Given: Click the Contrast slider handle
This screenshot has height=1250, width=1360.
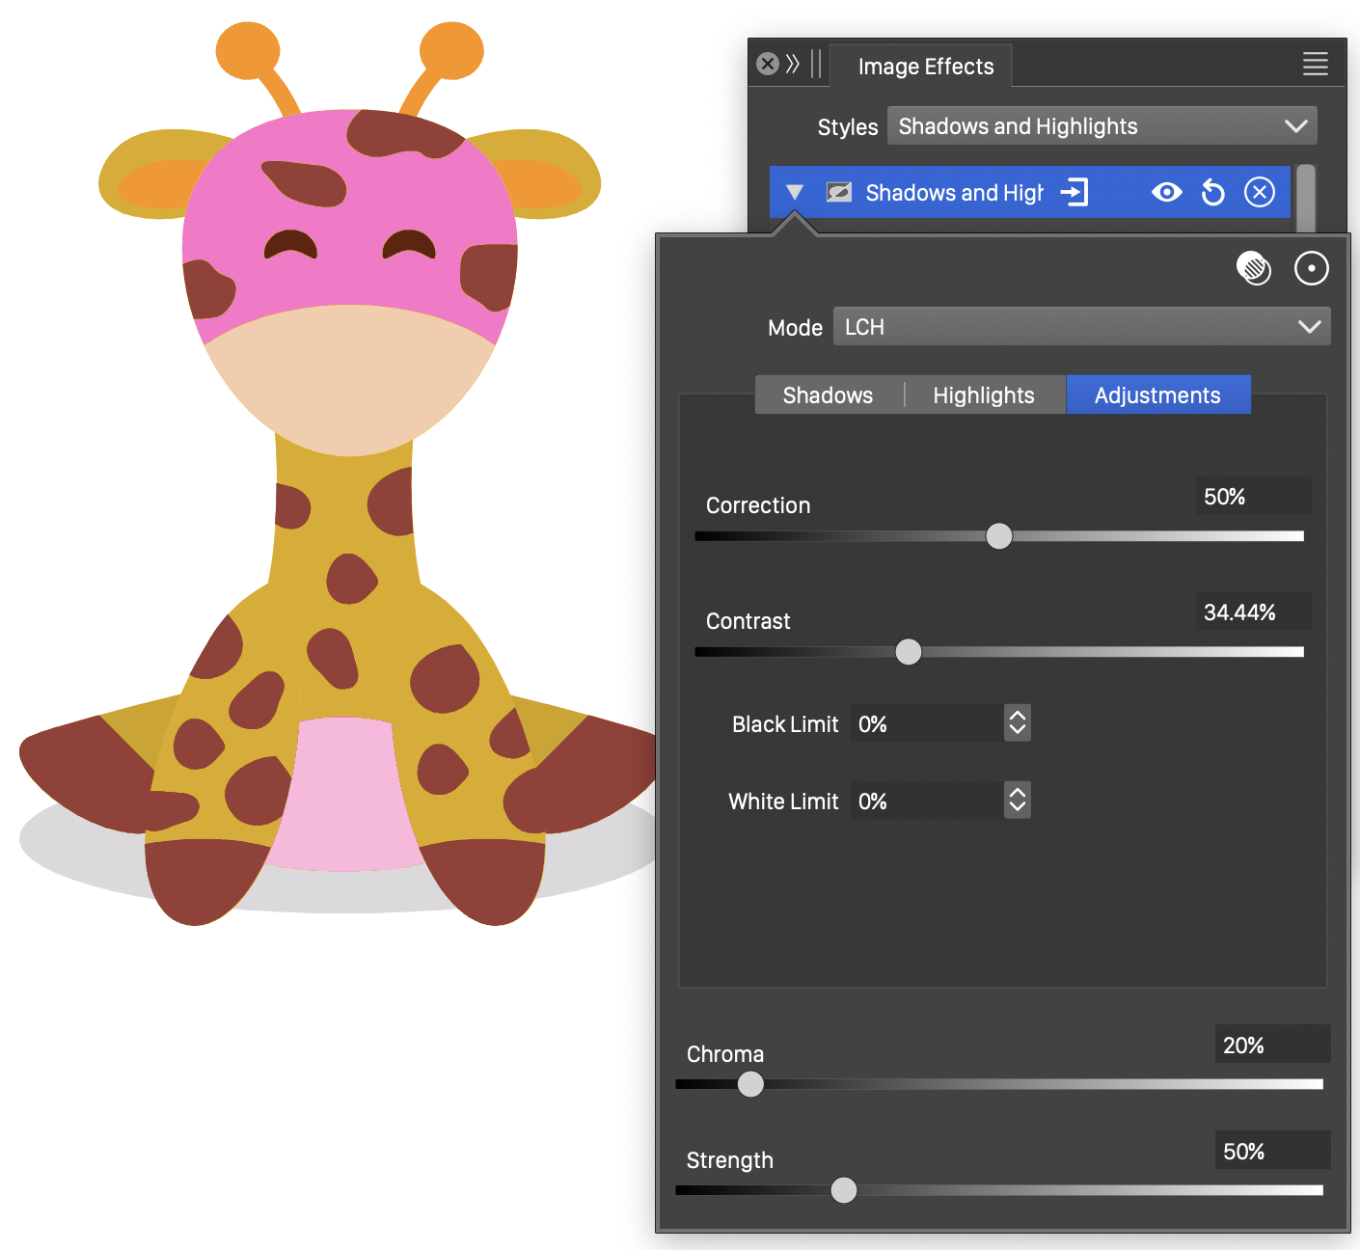Looking at the screenshot, I should (x=908, y=652).
